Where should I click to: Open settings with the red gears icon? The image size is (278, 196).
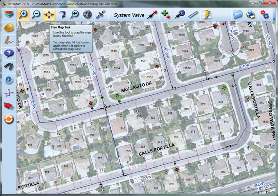[x=265, y=14]
